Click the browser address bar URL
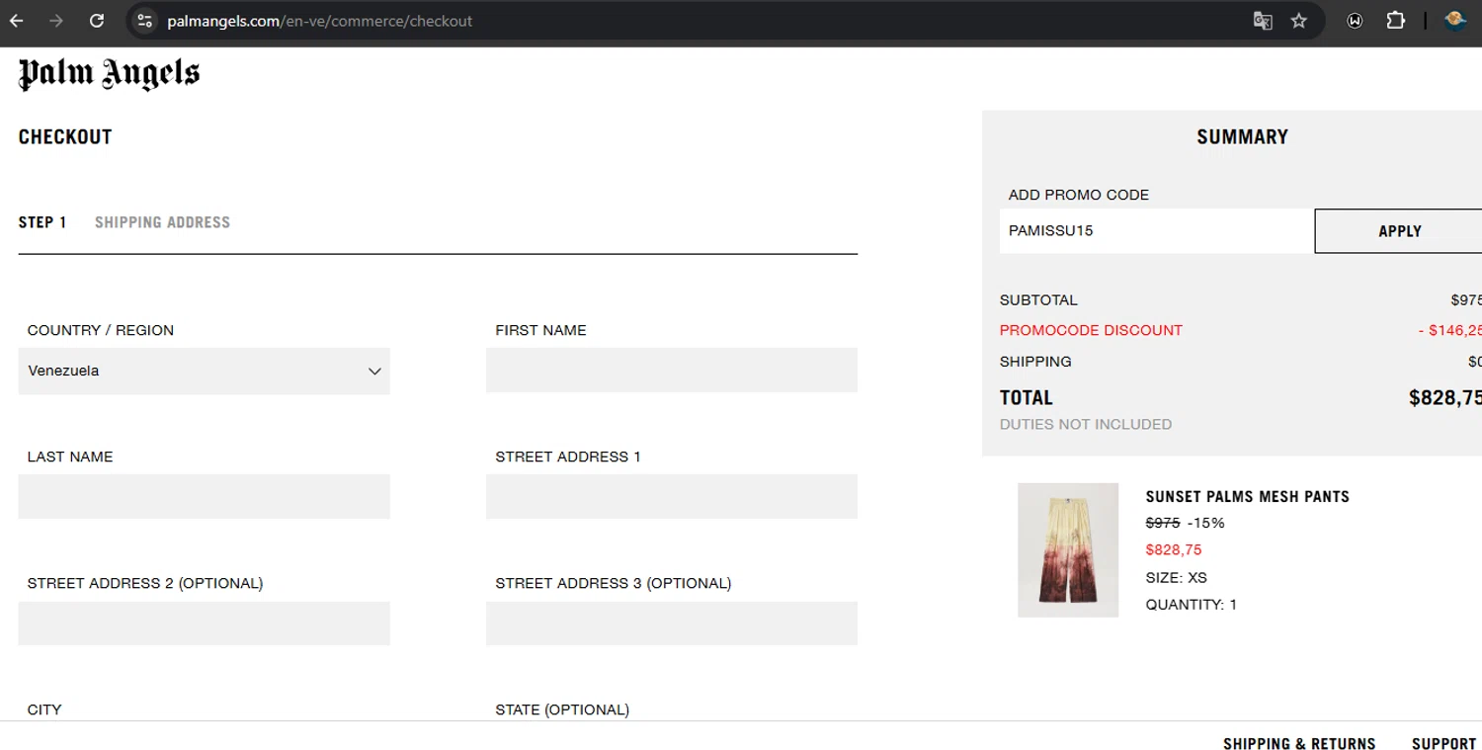This screenshot has width=1482, height=750. click(x=320, y=21)
